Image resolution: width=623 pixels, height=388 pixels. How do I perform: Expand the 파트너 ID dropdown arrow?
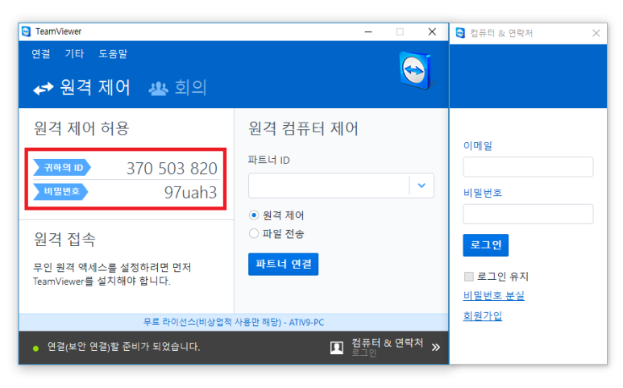pos(422,186)
